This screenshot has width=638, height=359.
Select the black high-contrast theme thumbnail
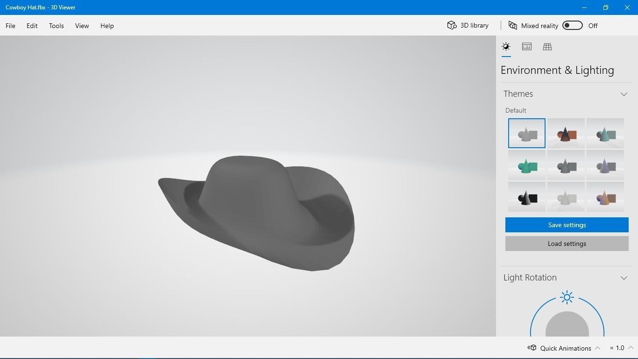coord(527,197)
